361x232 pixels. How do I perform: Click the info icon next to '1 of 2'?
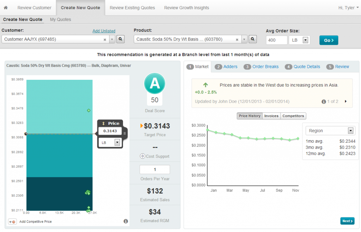323,101
